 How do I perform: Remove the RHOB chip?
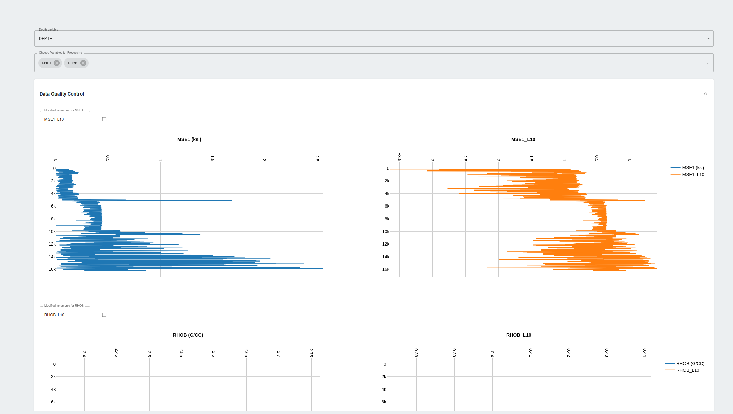[83, 63]
